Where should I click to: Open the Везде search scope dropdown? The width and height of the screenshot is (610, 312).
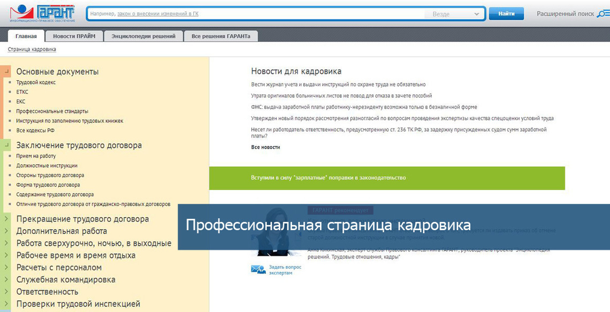(x=455, y=14)
